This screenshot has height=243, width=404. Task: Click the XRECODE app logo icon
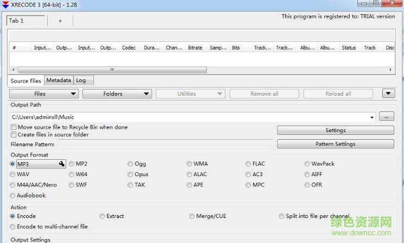(5, 5)
